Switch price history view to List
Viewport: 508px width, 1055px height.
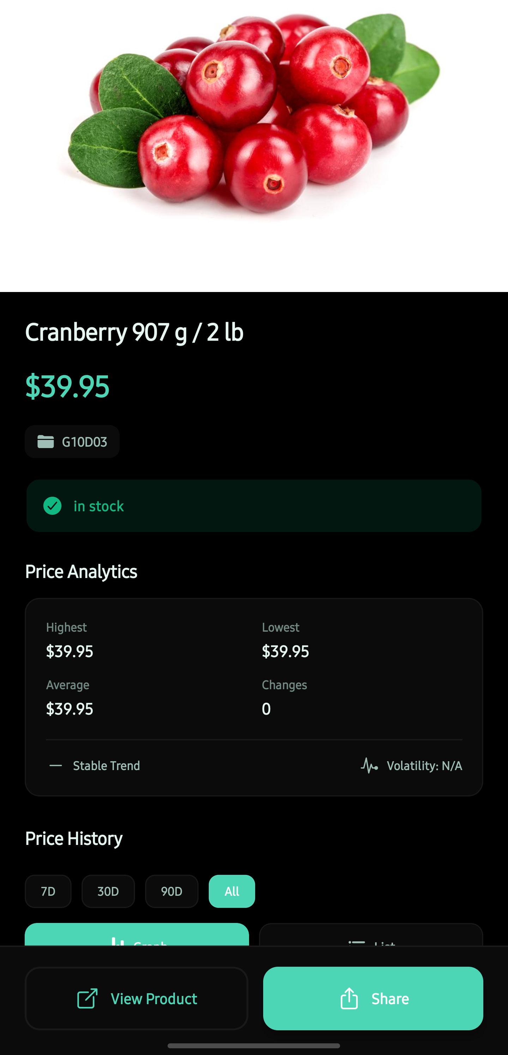pos(370,942)
